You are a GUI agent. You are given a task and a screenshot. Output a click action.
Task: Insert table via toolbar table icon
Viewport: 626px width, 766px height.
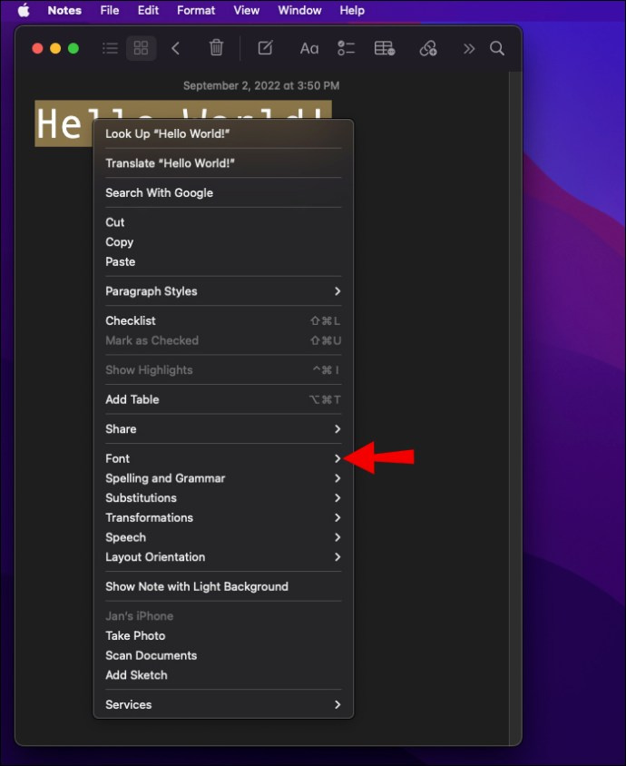coord(385,48)
